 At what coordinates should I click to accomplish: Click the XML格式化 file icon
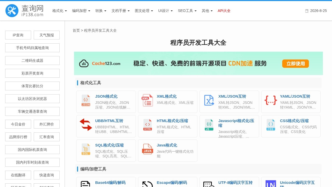[x=147, y=100]
